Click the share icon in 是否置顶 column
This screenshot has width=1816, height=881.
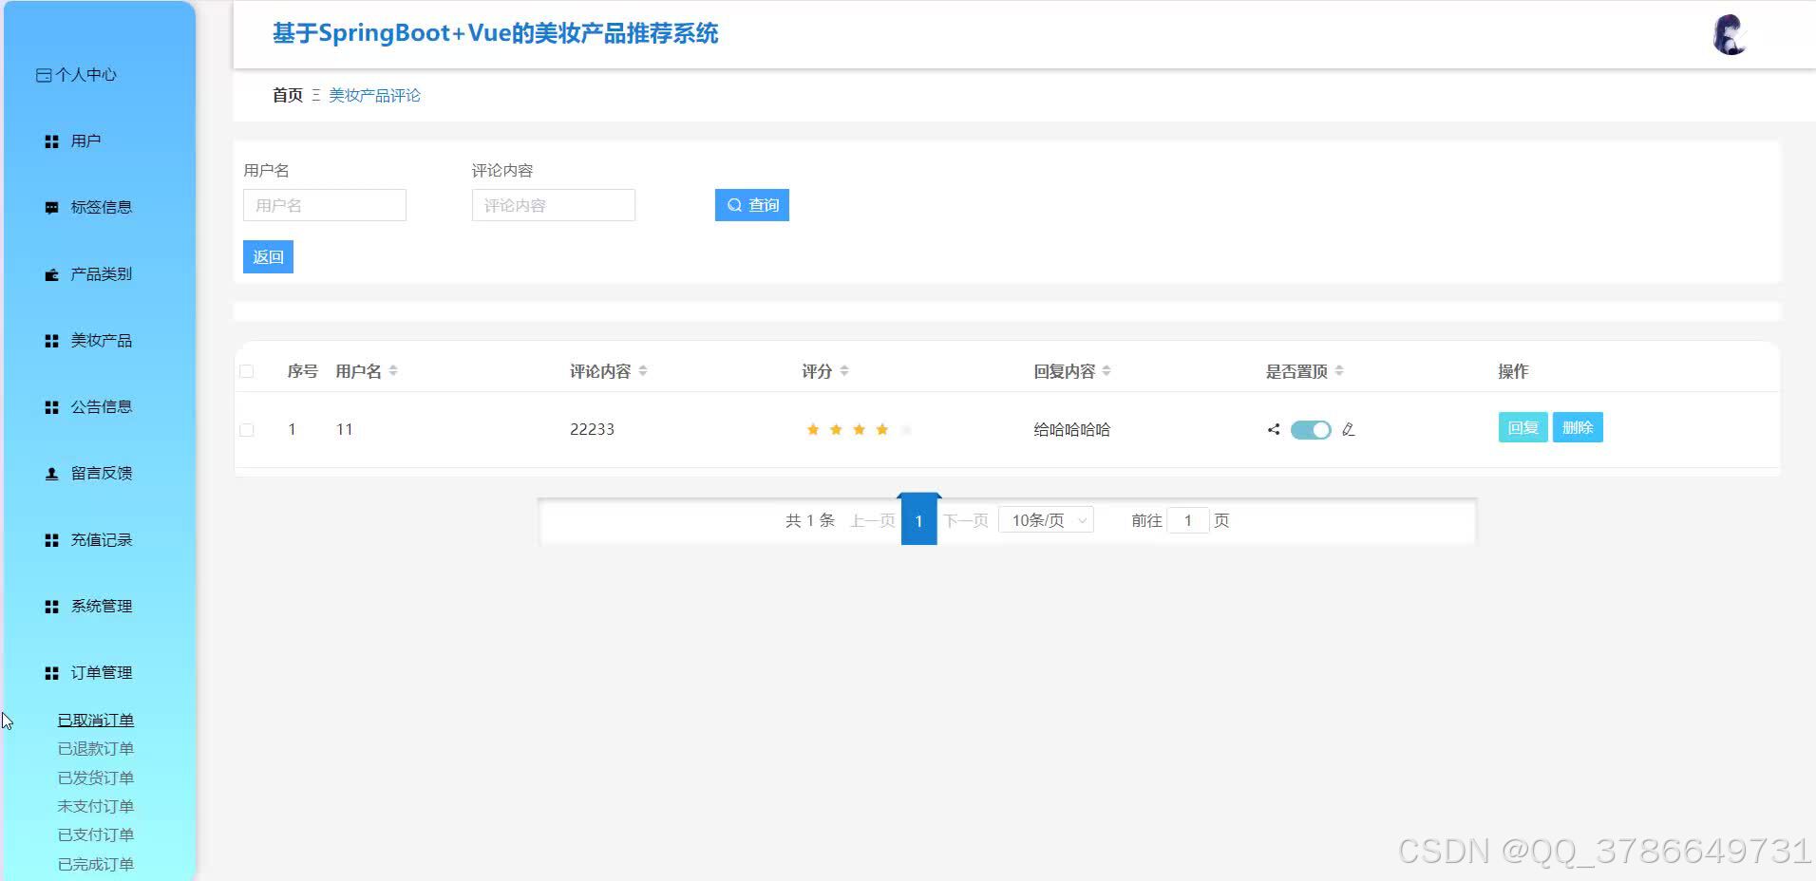click(1274, 429)
